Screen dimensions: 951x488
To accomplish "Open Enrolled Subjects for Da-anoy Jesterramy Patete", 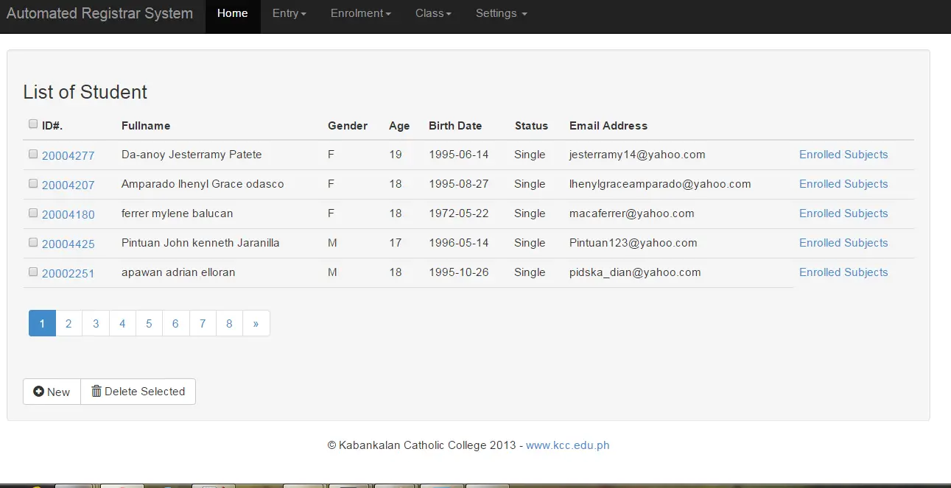I will (x=843, y=154).
